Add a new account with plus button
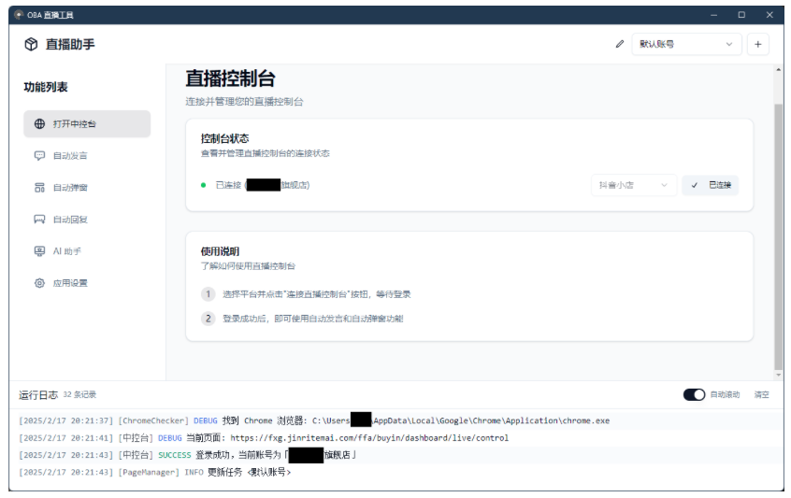This screenshot has width=791, height=498. [757, 44]
